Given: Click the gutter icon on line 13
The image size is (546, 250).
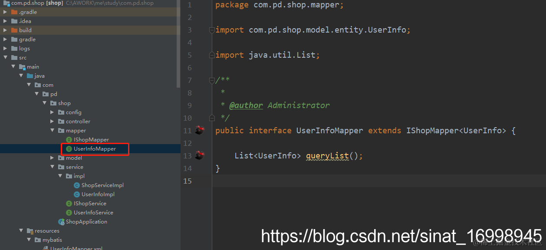Looking at the screenshot, I should coord(199,155).
